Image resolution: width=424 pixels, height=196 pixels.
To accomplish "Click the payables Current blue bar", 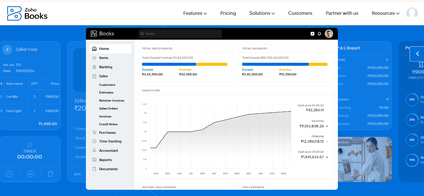I will pos(275,64).
